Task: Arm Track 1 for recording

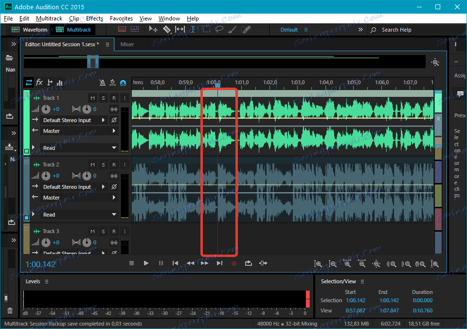Action: (x=114, y=98)
